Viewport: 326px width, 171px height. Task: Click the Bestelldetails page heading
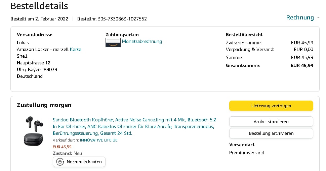coord(39,6)
